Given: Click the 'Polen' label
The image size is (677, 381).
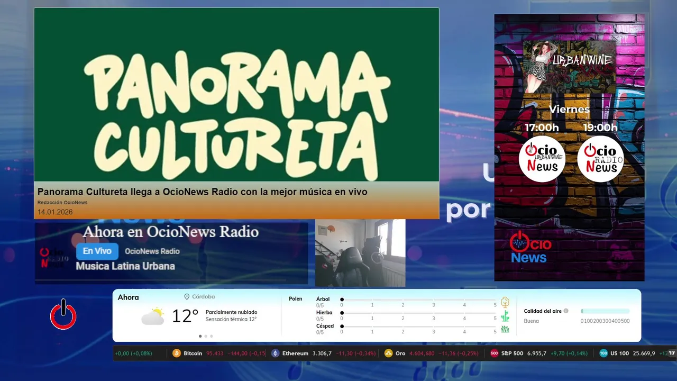Looking at the screenshot, I should coord(296,299).
